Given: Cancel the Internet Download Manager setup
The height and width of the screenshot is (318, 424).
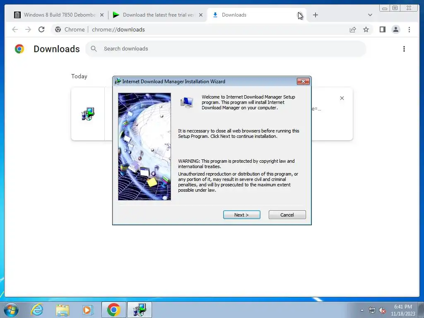Looking at the screenshot, I should [x=287, y=215].
